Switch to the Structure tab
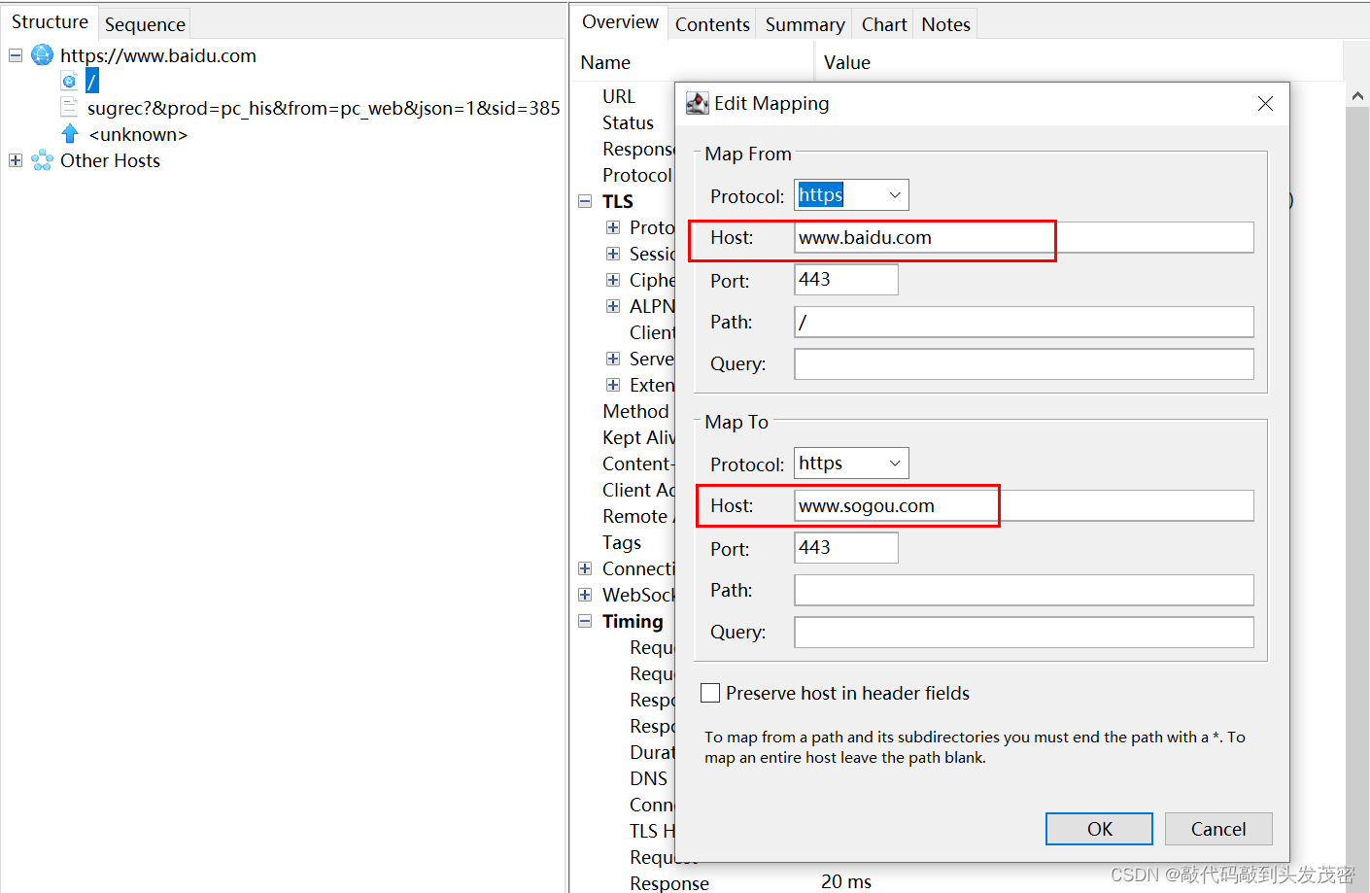This screenshot has width=1370, height=893. coord(50,21)
